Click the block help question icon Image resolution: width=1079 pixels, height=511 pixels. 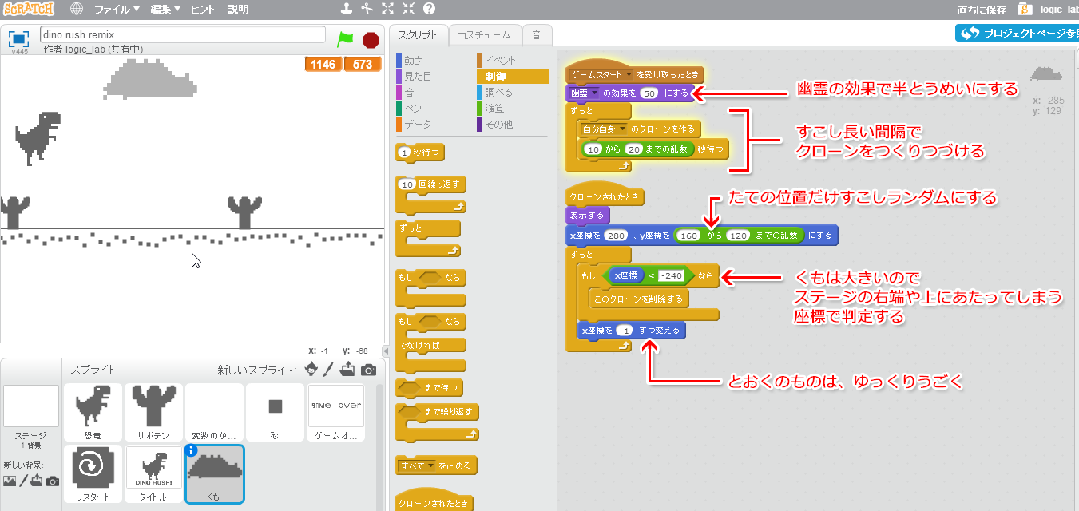429,9
